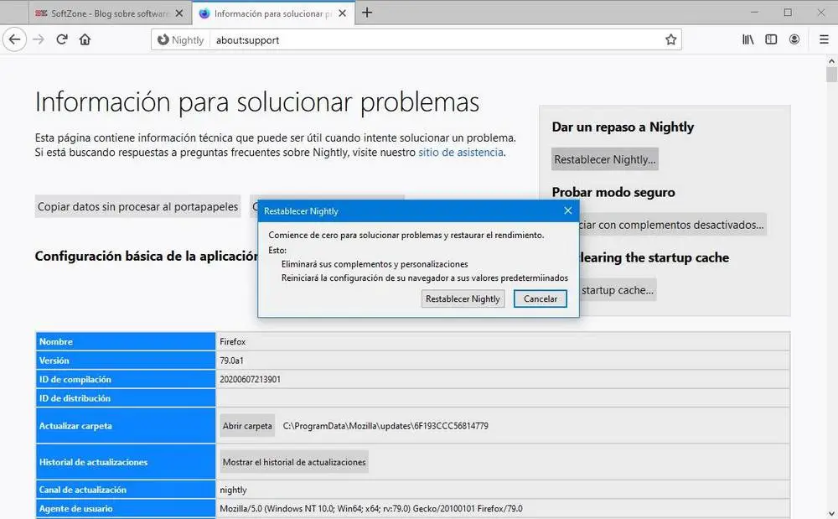
Task: Click Copiar datos sin procesar al portapapeles
Action: pyautogui.click(x=138, y=206)
